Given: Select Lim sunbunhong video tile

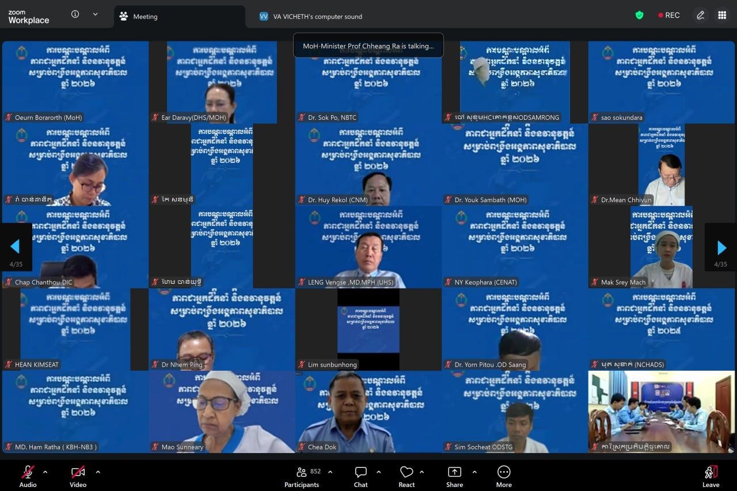Looking at the screenshot, I should (368, 329).
